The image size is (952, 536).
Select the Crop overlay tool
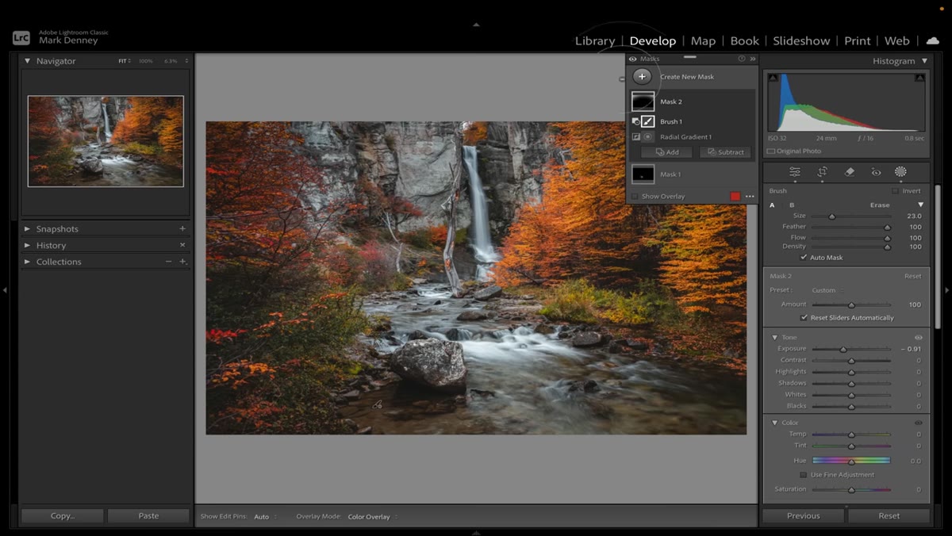pyautogui.click(x=822, y=172)
